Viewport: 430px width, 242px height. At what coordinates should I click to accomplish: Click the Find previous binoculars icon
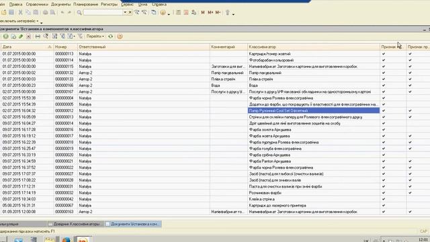pos(144,12)
